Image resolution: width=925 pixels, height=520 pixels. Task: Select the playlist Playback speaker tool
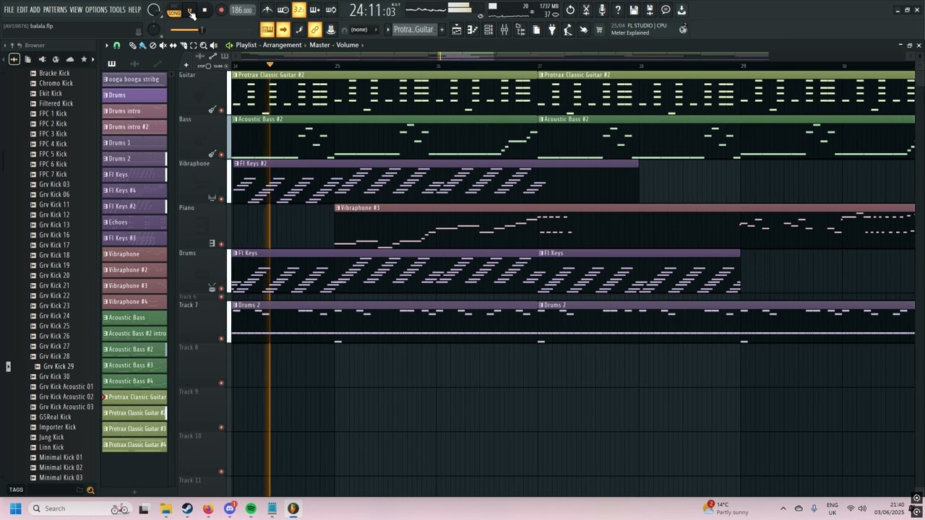(x=213, y=45)
